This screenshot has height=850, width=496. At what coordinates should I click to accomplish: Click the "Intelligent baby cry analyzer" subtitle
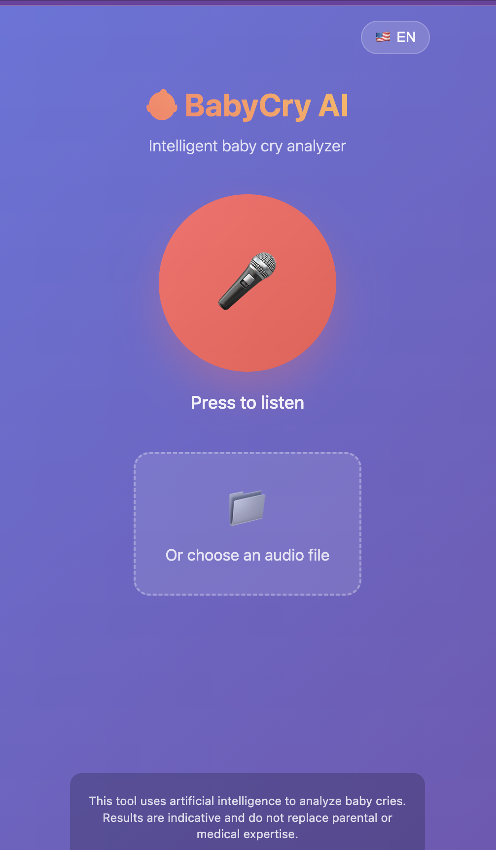[248, 146]
